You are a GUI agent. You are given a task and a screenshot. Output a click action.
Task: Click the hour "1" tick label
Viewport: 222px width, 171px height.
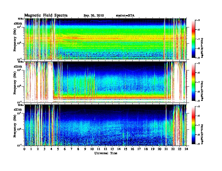click(x=31, y=149)
